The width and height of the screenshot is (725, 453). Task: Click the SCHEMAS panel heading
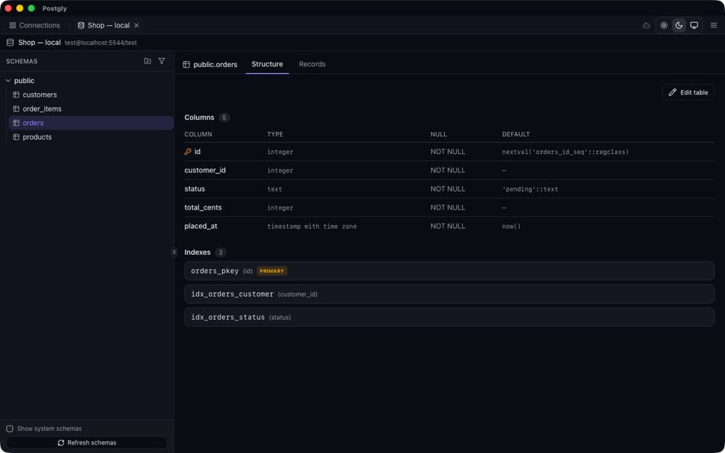pos(21,61)
